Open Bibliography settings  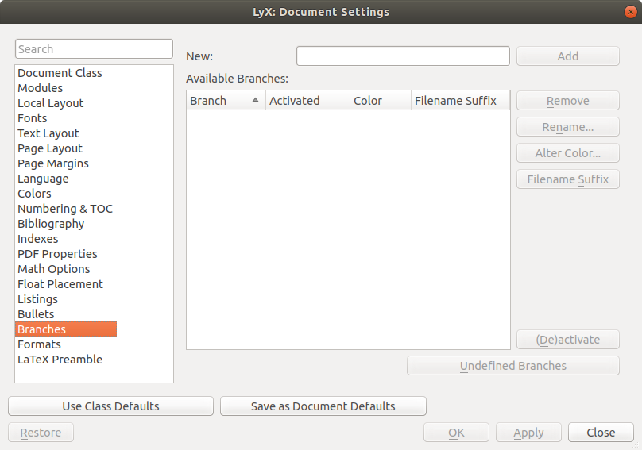tap(51, 224)
